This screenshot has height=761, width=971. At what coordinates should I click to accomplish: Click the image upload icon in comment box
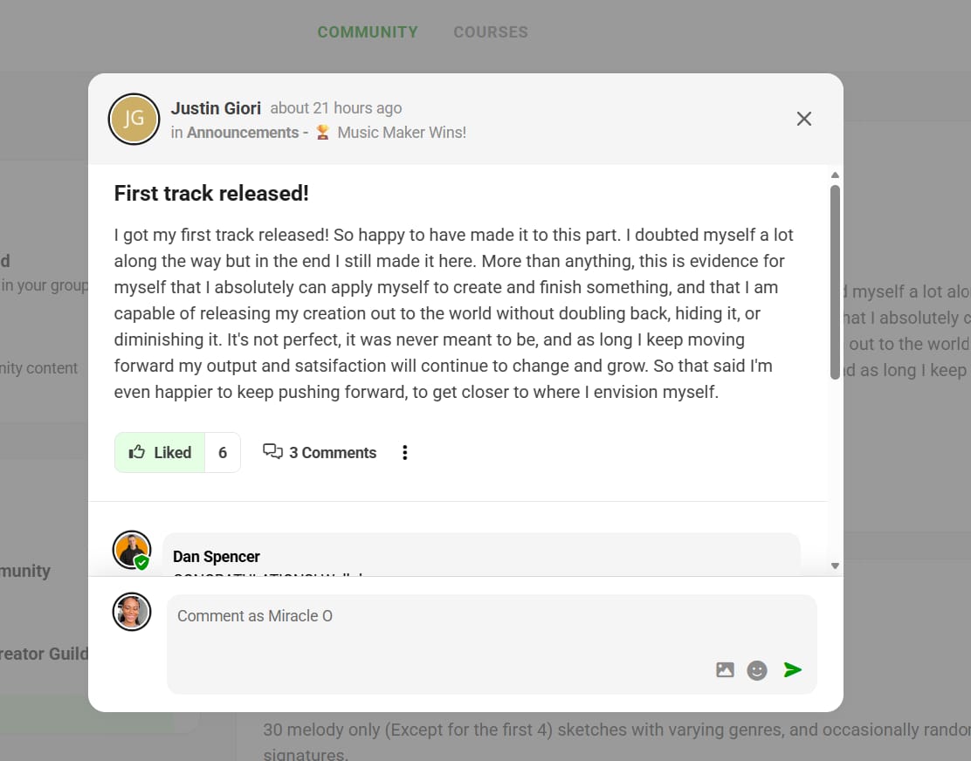(x=725, y=670)
